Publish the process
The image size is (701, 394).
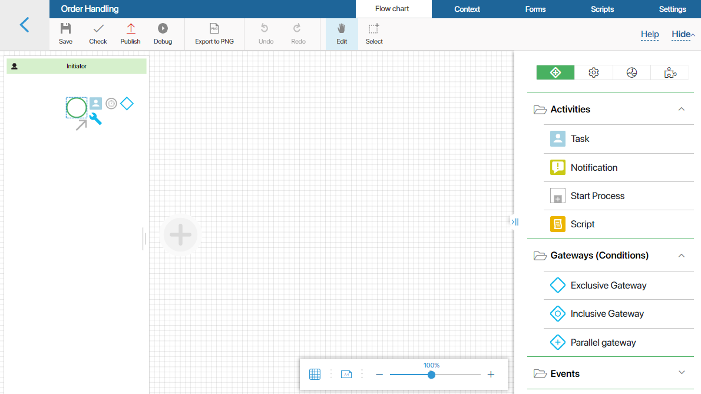(131, 34)
